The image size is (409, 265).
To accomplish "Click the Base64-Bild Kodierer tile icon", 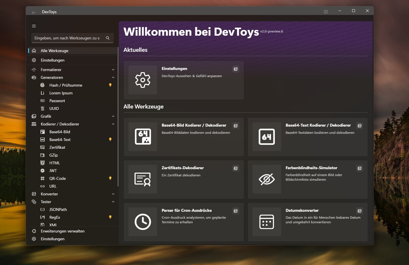I will click(143, 137).
